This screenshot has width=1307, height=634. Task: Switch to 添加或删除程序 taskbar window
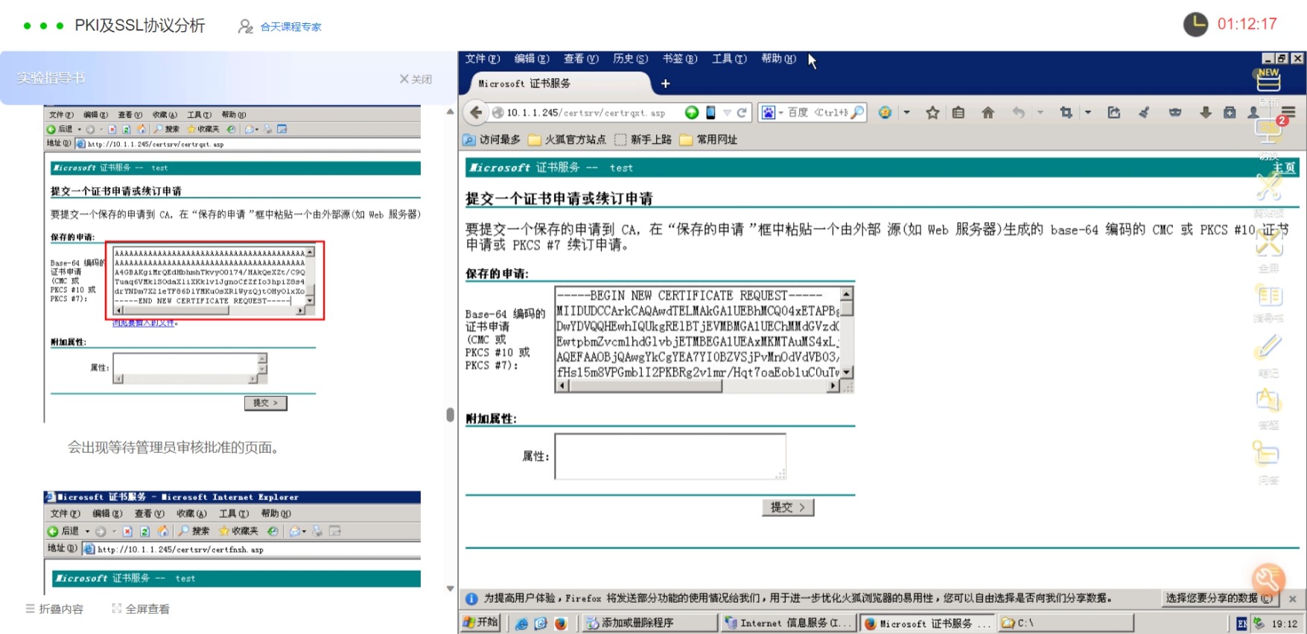pos(649,623)
